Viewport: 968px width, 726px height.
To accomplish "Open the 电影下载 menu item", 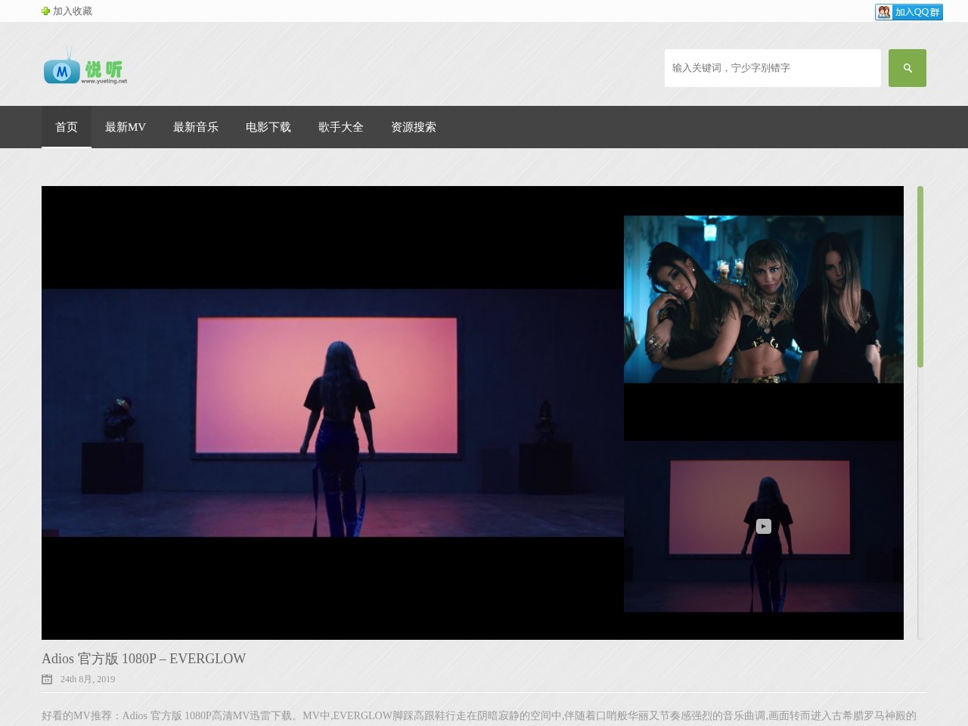I will coord(268,127).
